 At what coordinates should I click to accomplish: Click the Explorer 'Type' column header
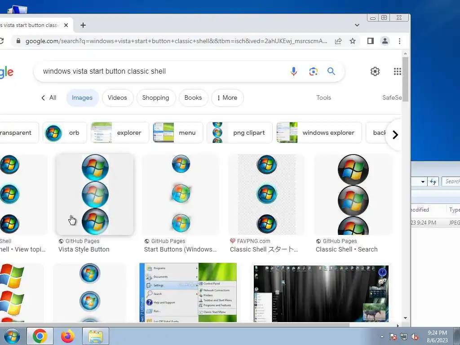454,210
